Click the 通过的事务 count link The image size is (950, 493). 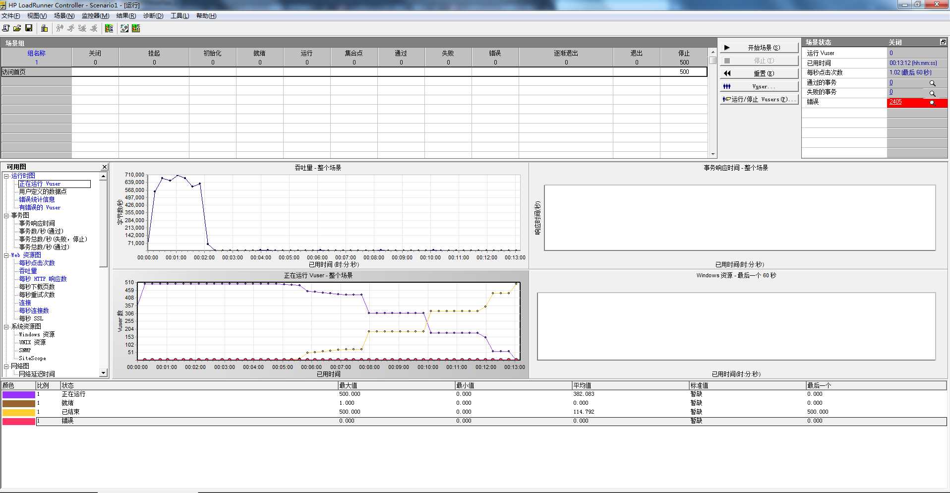pyautogui.click(x=891, y=83)
